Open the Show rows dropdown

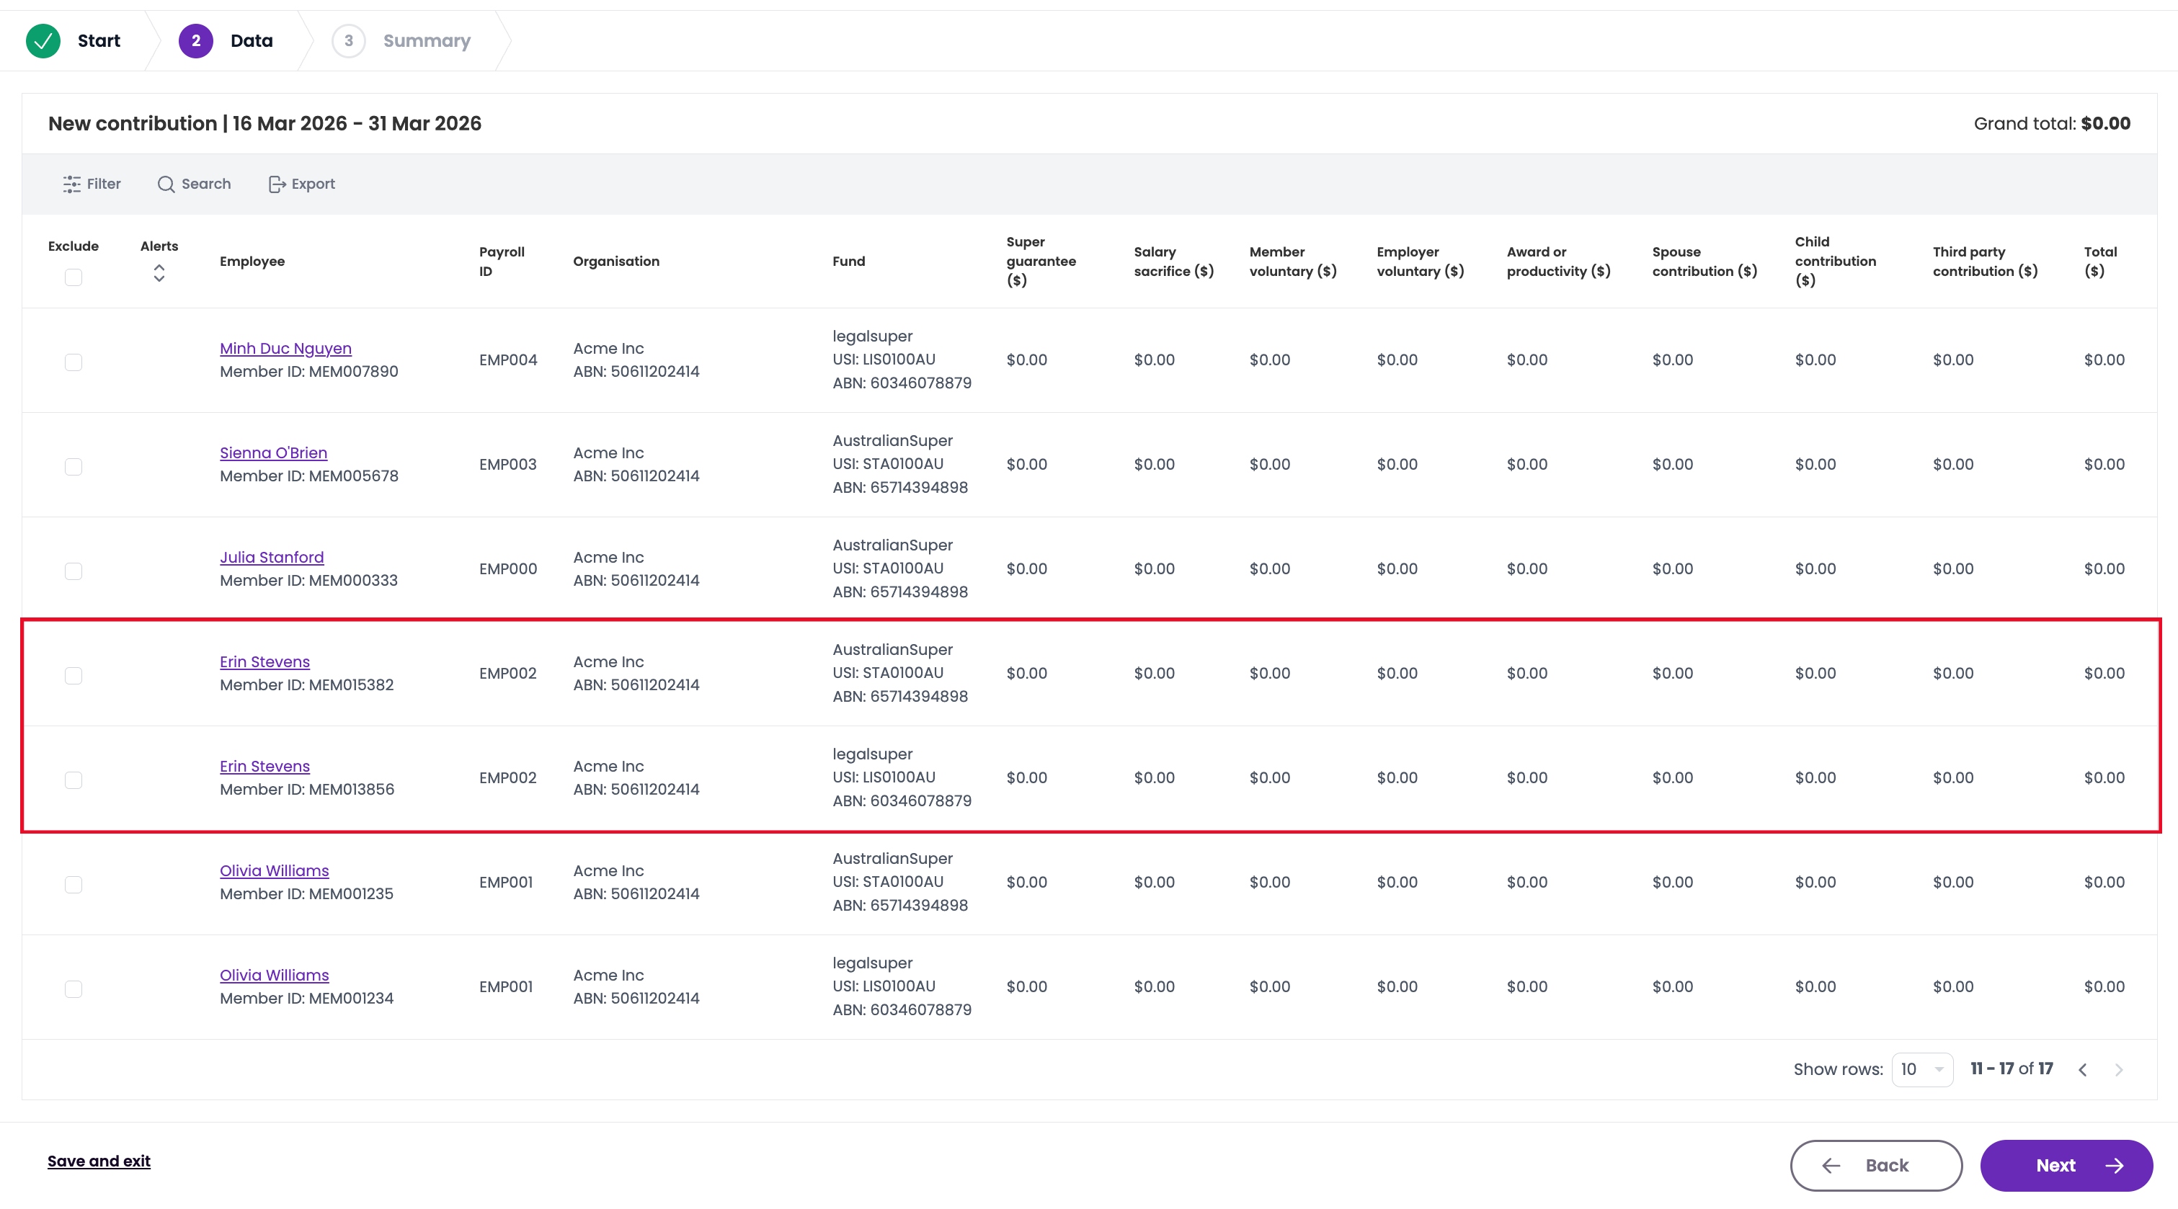[1922, 1069]
